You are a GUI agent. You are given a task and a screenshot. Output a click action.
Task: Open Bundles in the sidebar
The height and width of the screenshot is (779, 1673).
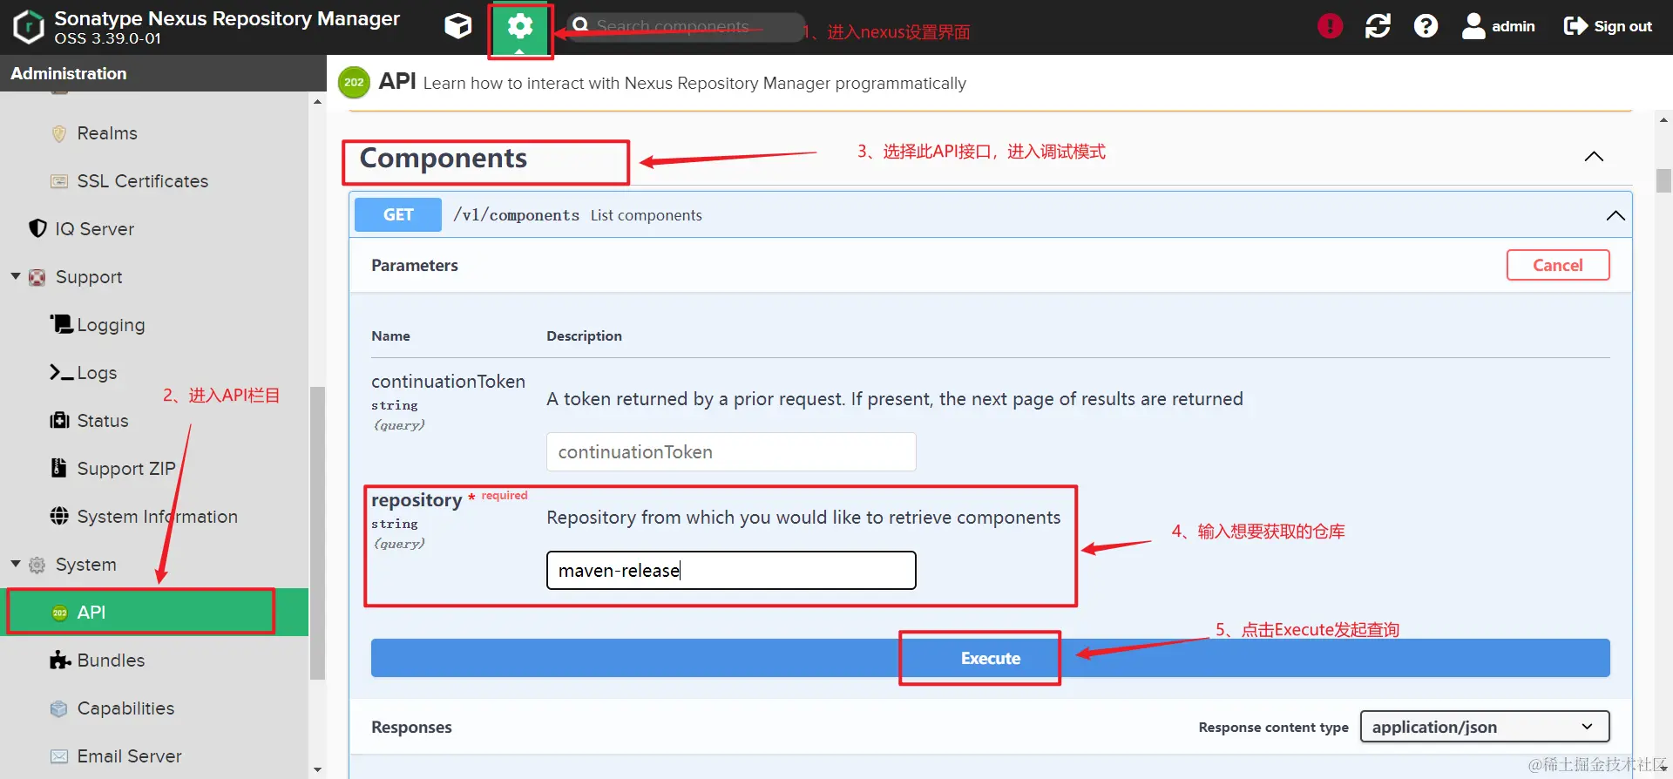tap(111, 660)
